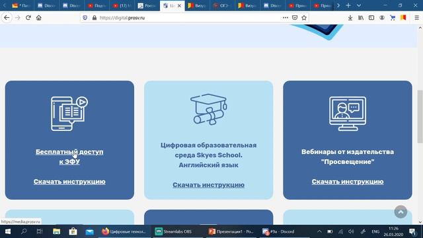The width and height of the screenshot is (423, 238).
Task: Open the Windows Start menu
Action: click(8, 231)
